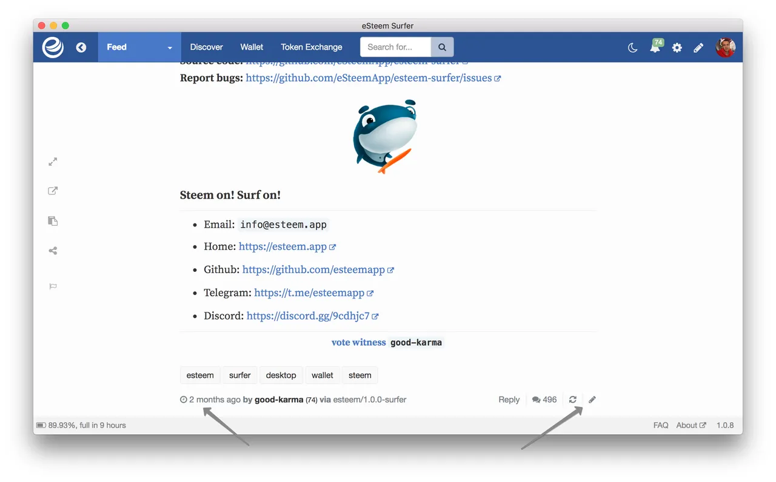This screenshot has width=776, height=482.
Task: Open the github.com/esteemapp link
Action: coord(318,269)
